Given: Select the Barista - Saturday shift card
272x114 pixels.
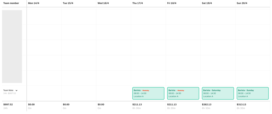Looking at the screenshot, I should click(218, 93).
